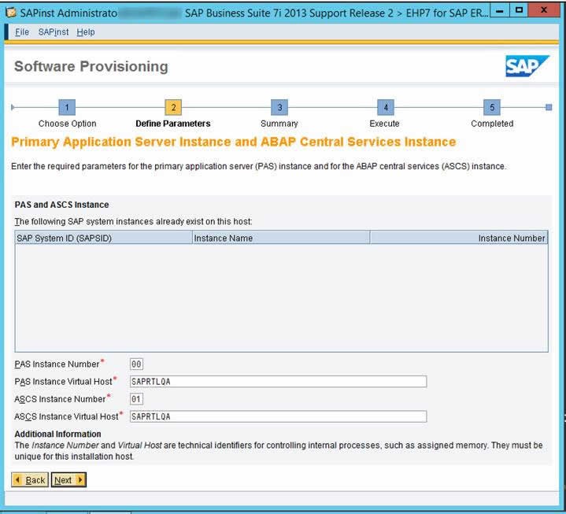566x514 pixels.
Task: Click the Execute step label
Action: (385, 124)
